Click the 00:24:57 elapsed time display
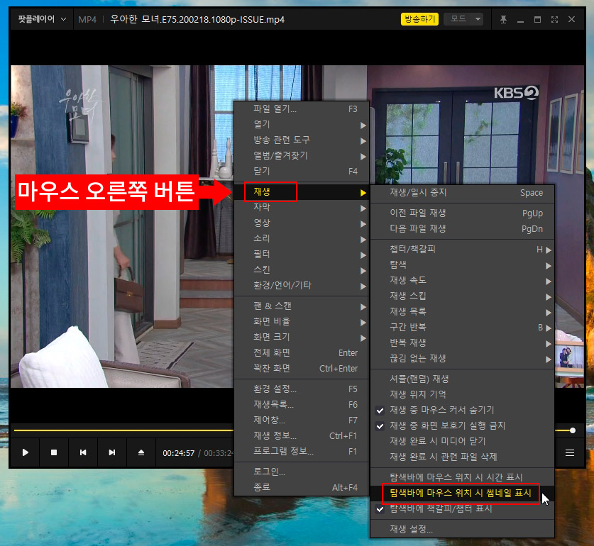Image resolution: width=594 pixels, height=546 pixels. [x=178, y=453]
